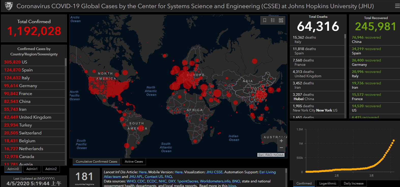Screen dimensions: 400x187
Task: Open the hamburger menu in header
Action: tap(397, 6)
